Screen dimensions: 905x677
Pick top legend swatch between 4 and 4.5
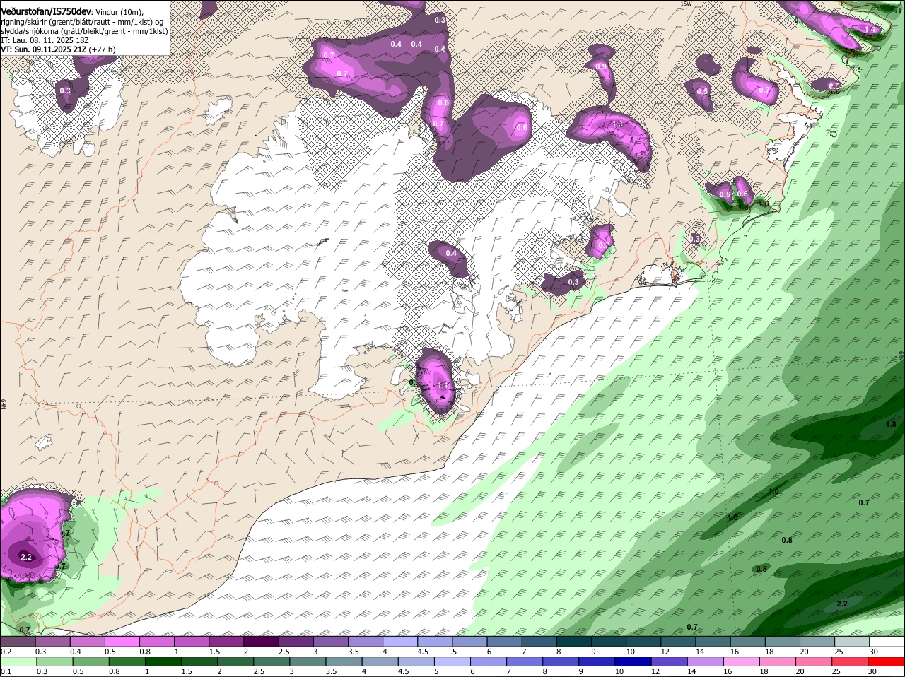click(400, 642)
